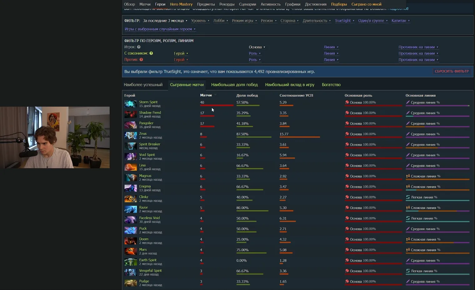Click the Enigma hero portrait
The width and height of the screenshot is (475, 290).
click(131, 188)
